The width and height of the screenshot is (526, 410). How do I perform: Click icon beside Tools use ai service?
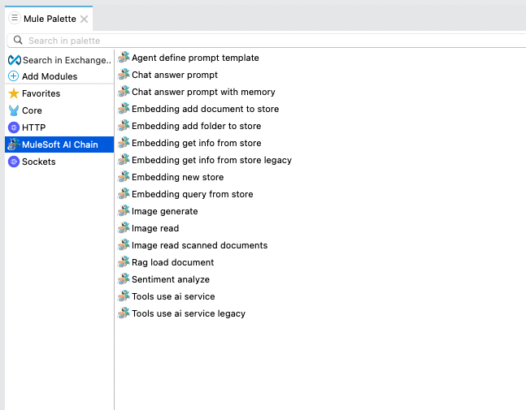click(x=124, y=296)
